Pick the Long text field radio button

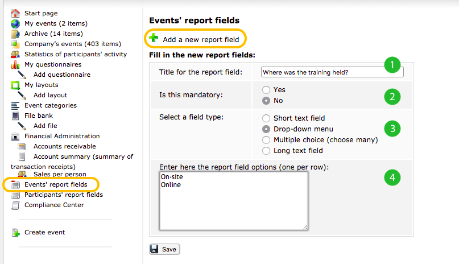266,151
